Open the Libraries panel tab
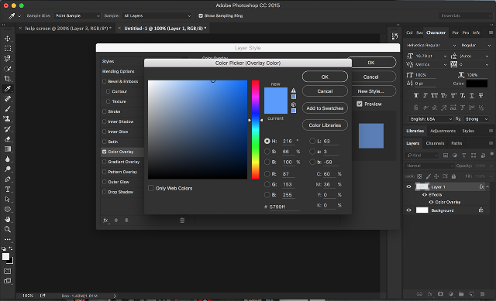Viewport: 496px width, 301px height. tap(415, 131)
